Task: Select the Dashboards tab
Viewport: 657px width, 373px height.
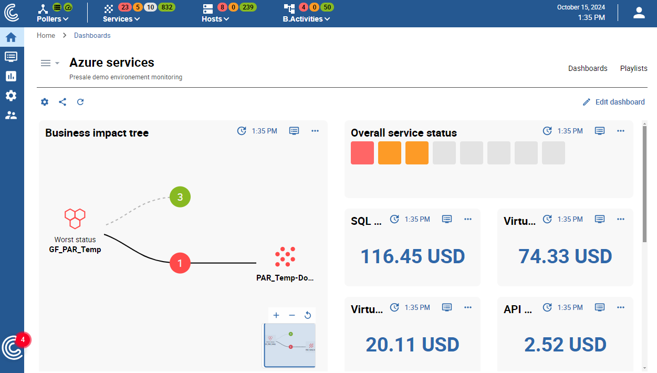Action: pyautogui.click(x=588, y=68)
